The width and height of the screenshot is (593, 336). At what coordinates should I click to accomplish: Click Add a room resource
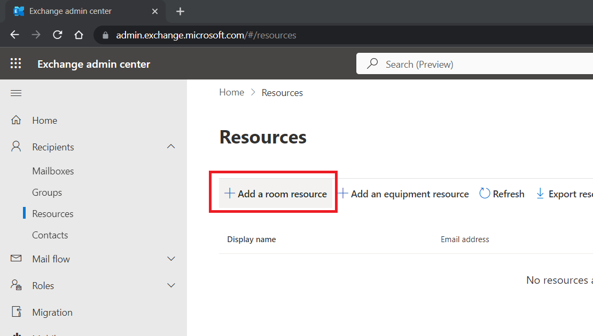coord(276,194)
